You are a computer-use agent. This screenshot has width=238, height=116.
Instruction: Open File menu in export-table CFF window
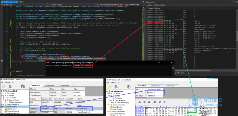[x=2, y=82]
